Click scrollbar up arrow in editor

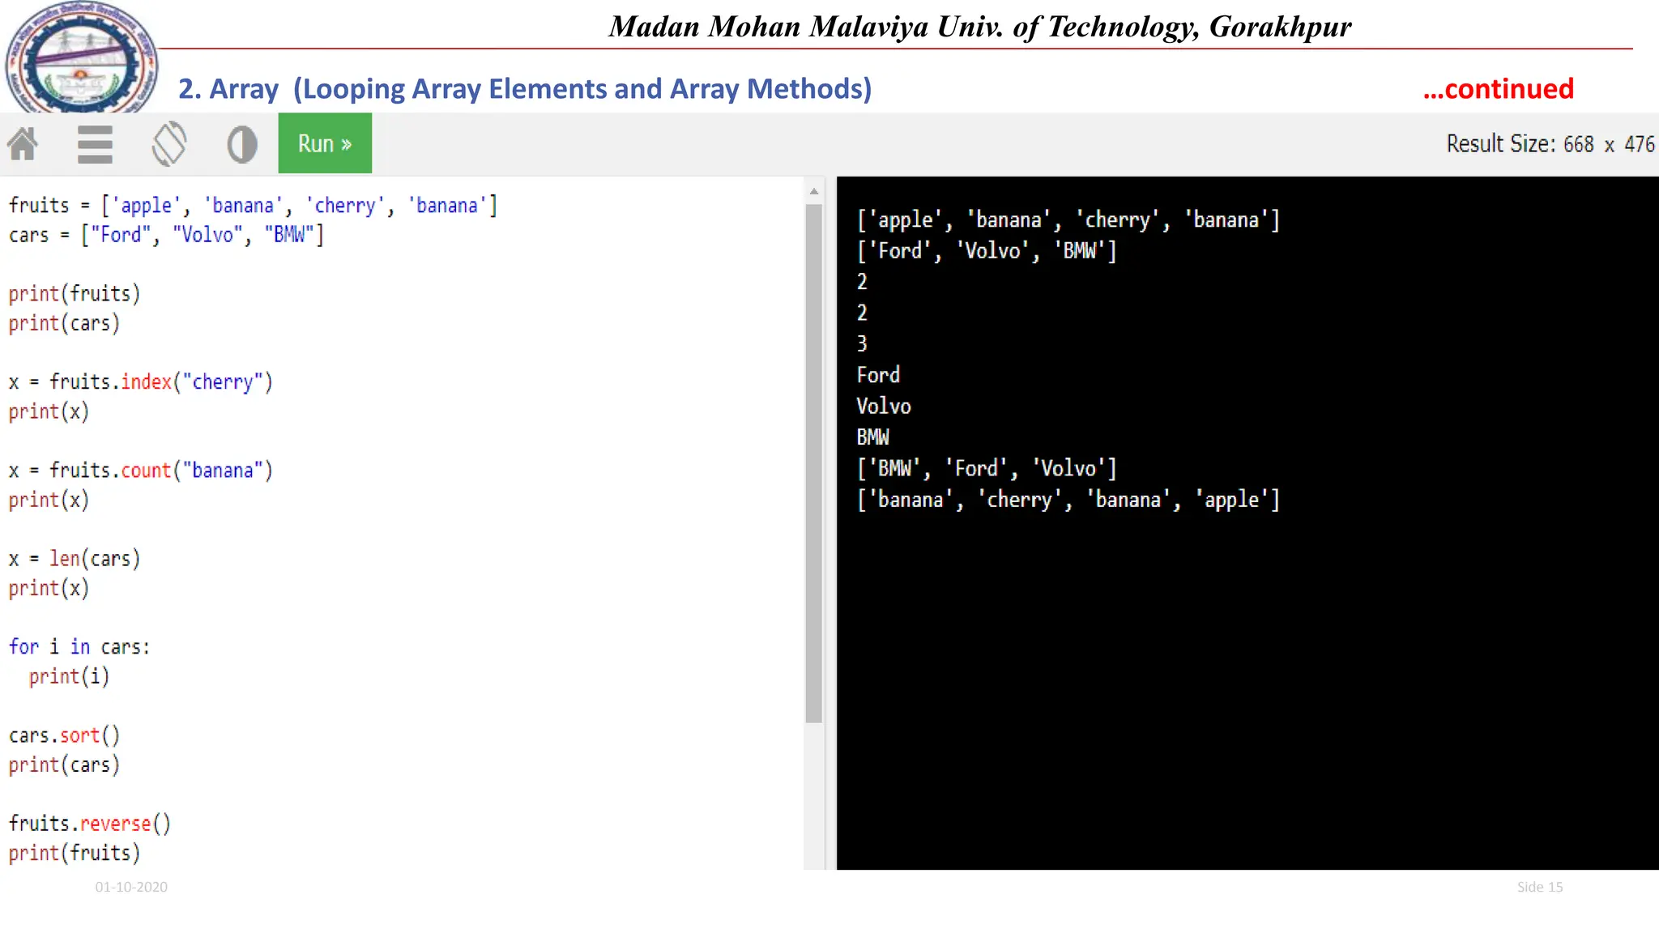tap(814, 192)
